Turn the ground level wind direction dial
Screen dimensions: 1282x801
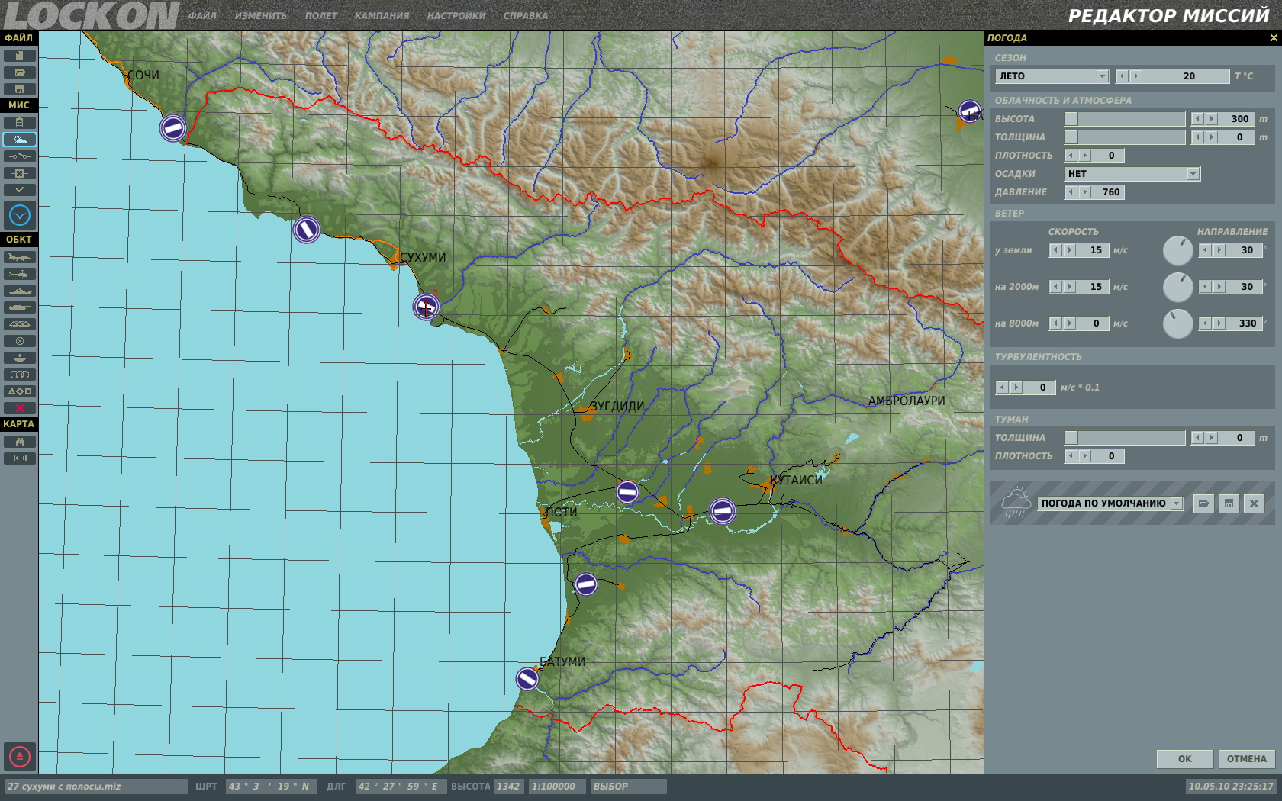[x=1177, y=250]
